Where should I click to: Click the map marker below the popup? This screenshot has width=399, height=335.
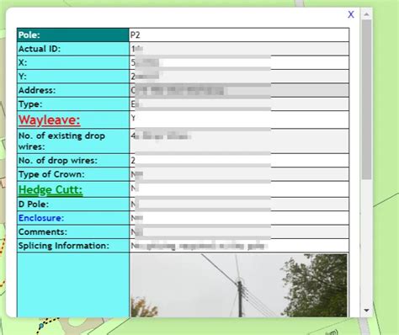tap(41, 326)
